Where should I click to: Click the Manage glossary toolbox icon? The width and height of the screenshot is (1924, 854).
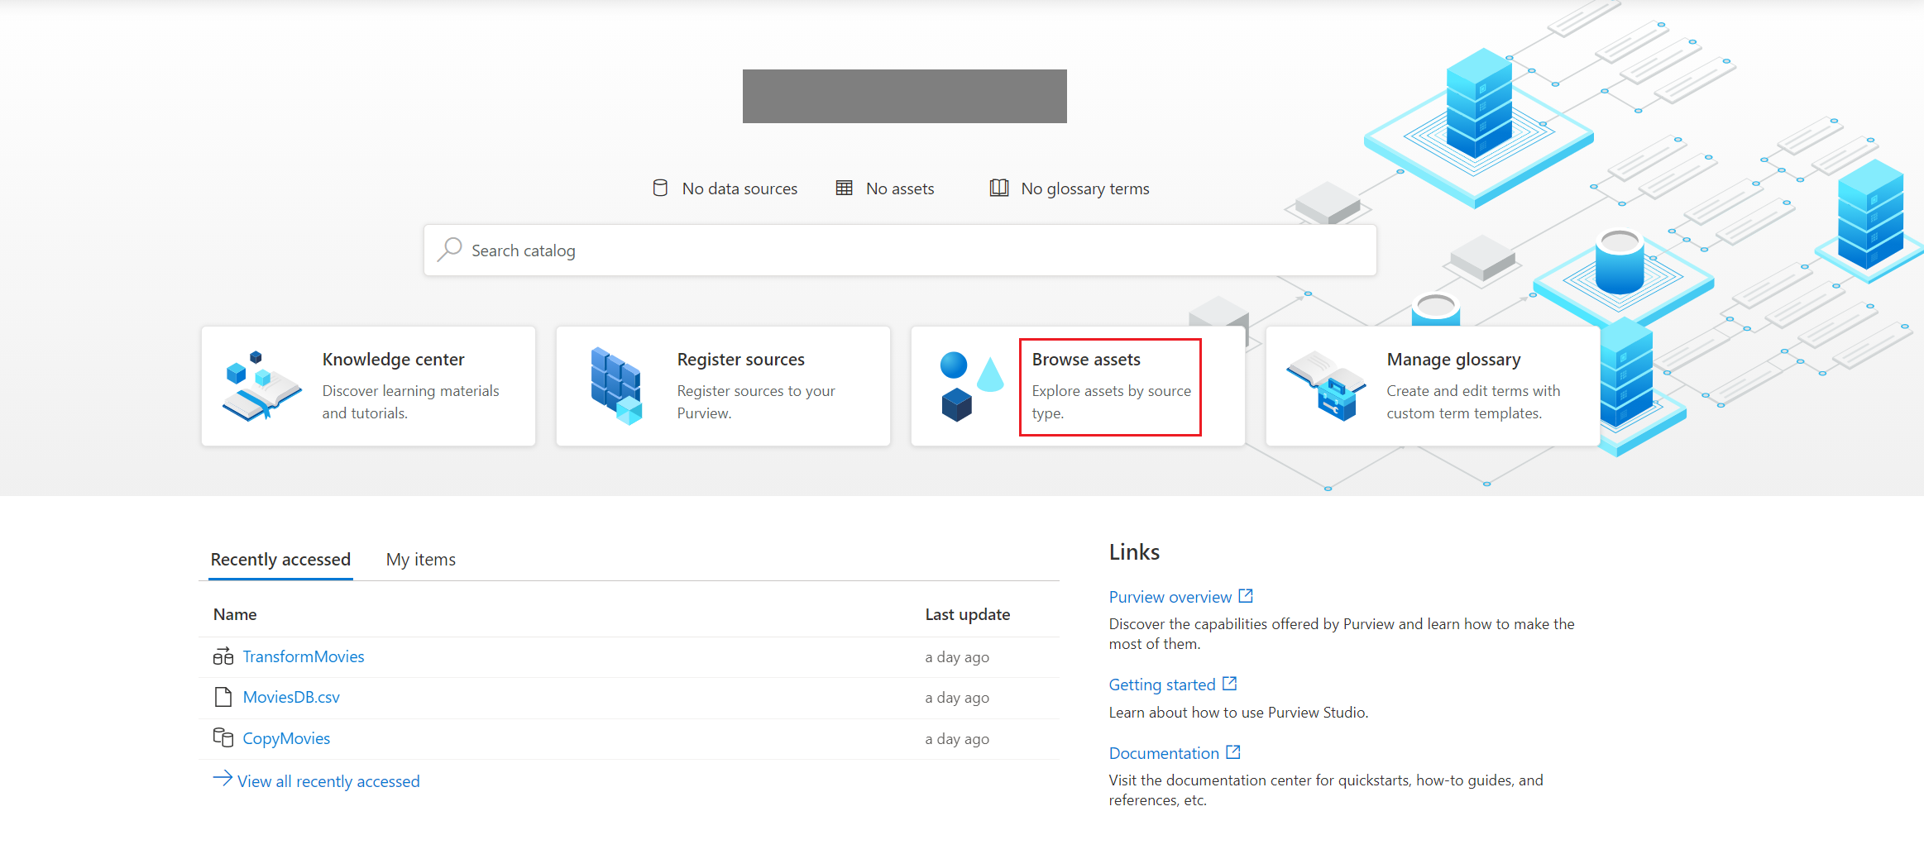pyautogui.click(x=1326, y=386)
